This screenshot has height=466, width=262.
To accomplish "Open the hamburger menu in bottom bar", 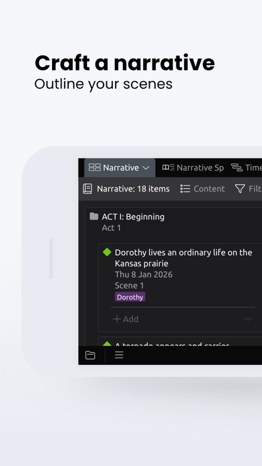I will point(119,355).
